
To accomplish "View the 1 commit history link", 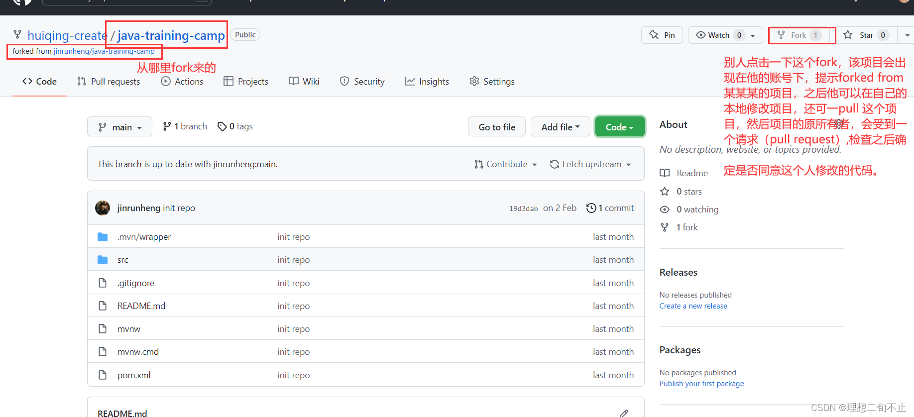I will pos(610,208).
